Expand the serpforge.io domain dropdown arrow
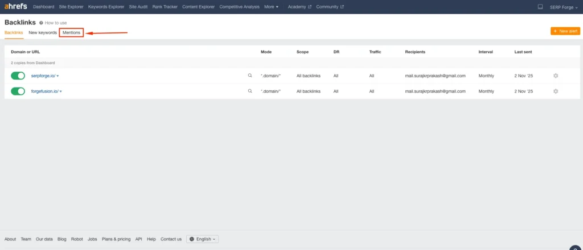The height and width of the screenshot is (250, 583). pos(58,76)
